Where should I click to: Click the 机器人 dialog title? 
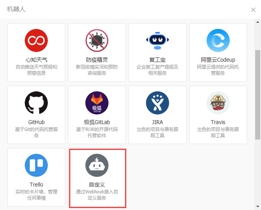pos(16,9)
